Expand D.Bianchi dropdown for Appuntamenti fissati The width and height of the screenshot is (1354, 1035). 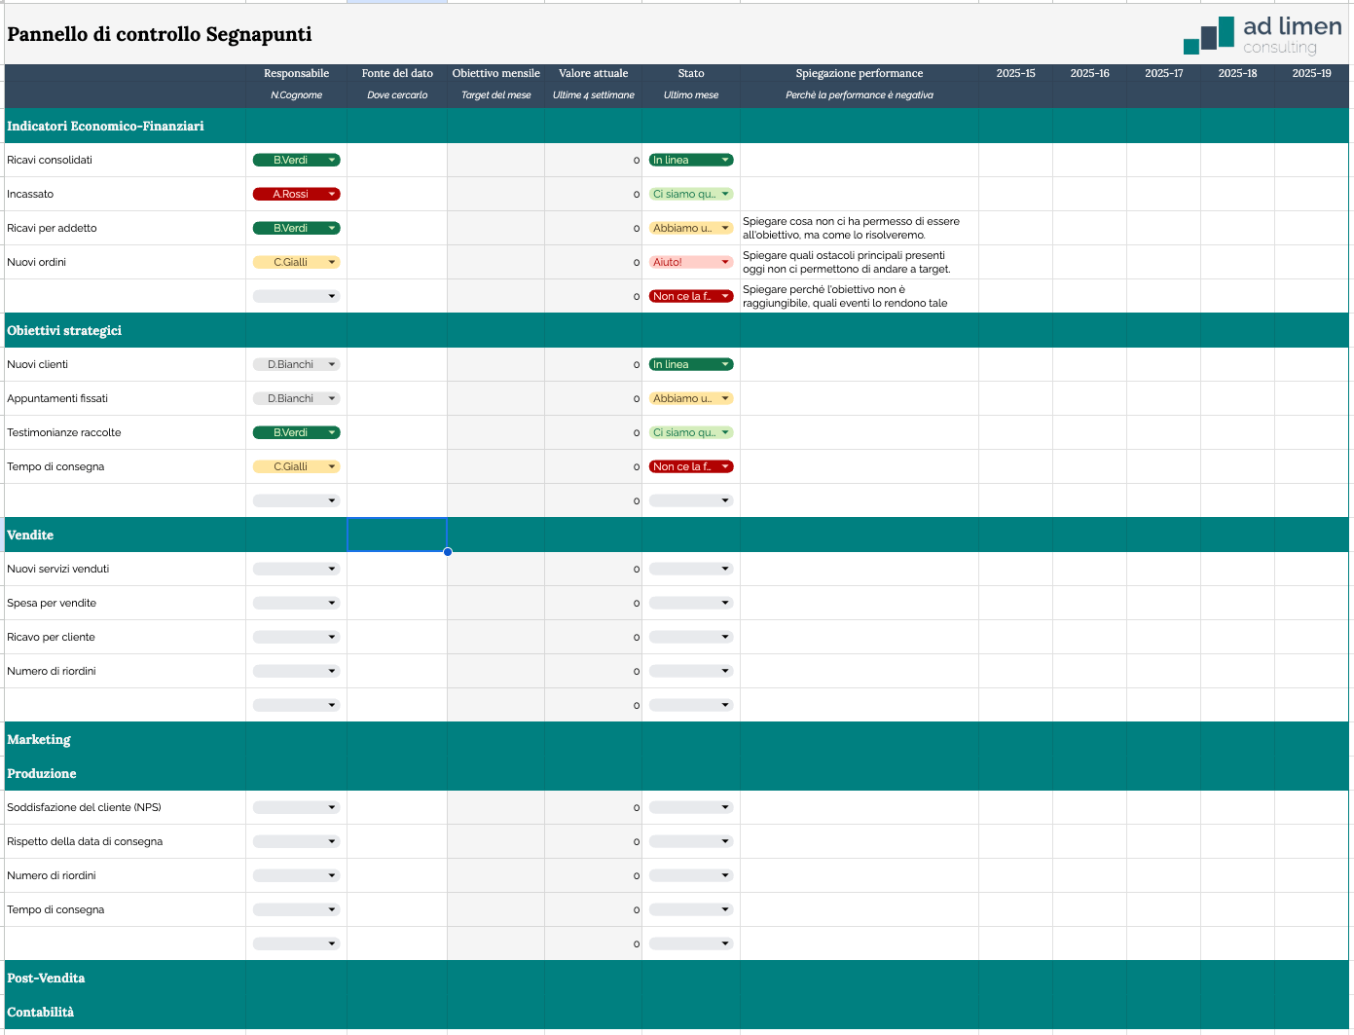[x=296, y=398]
